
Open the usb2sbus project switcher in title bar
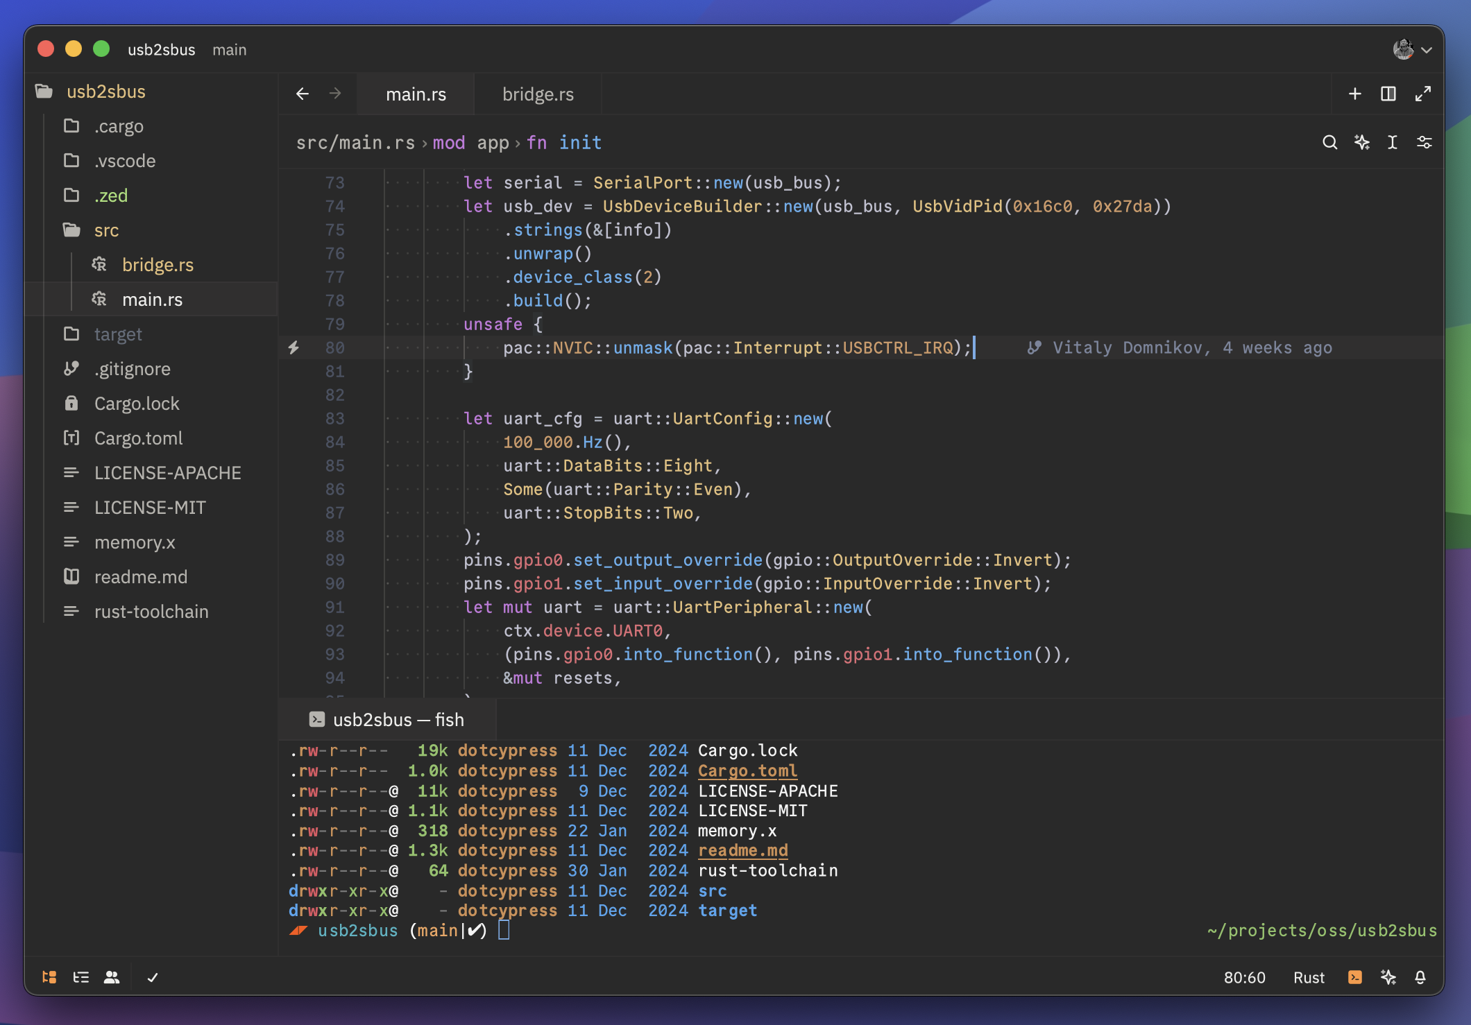(x=161, y=50)
